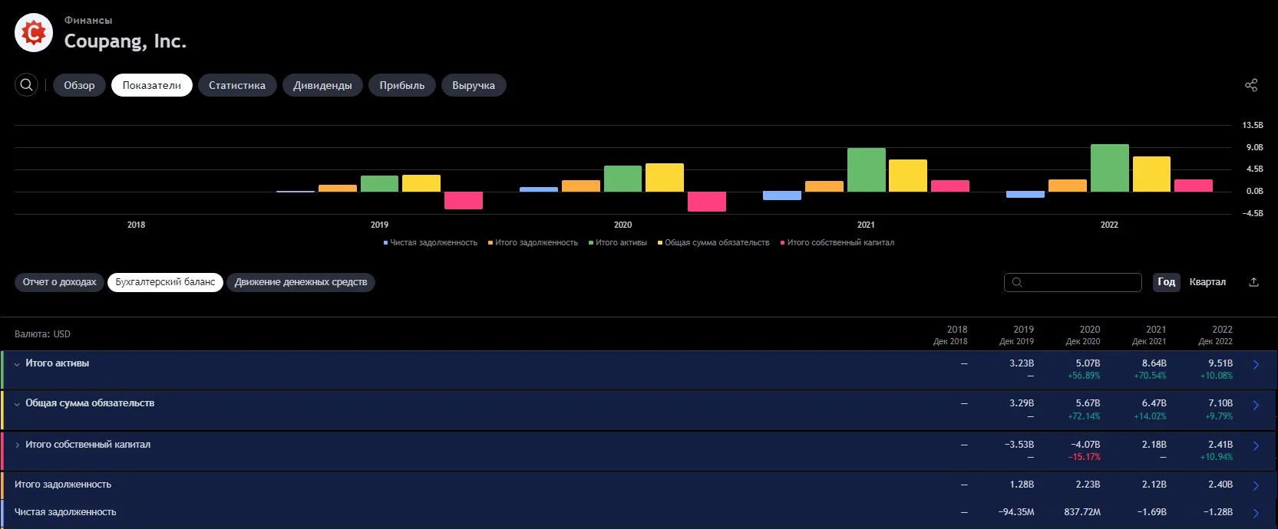
Task: Click the 837.72M net debt value
Action: tap(1082, 512)
